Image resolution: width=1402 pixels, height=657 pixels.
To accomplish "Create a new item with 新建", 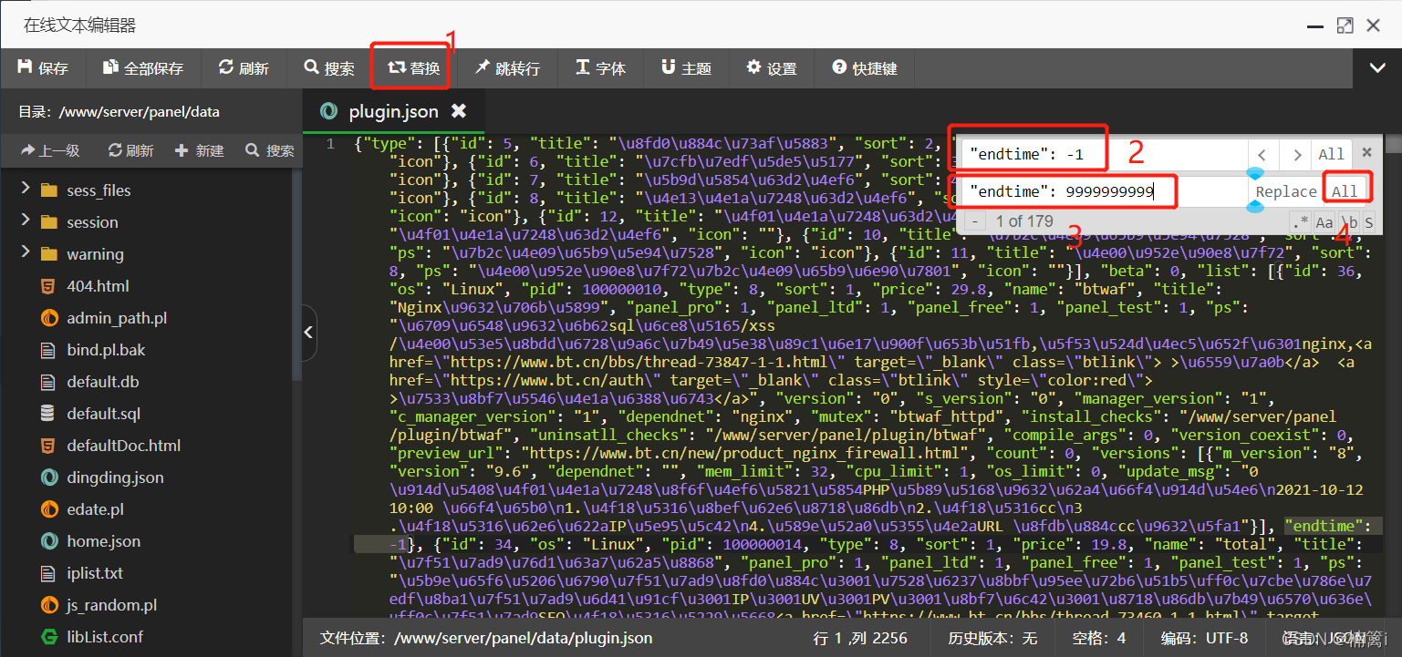I will [x=199, y=150].
